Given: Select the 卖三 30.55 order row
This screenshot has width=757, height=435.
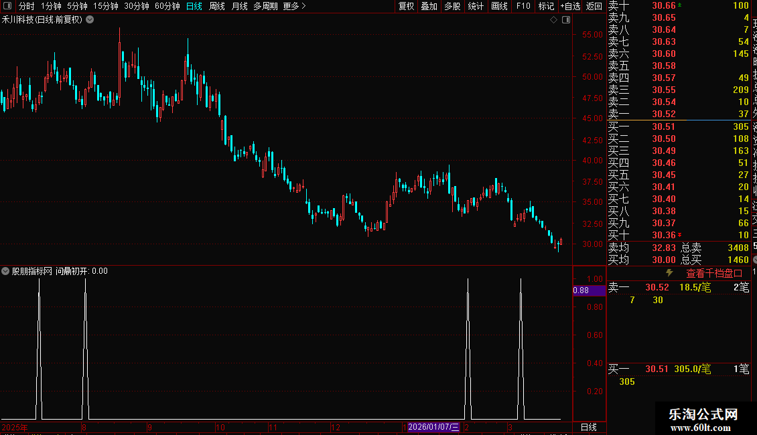Looking at the screenshot, I should point(679,90).
